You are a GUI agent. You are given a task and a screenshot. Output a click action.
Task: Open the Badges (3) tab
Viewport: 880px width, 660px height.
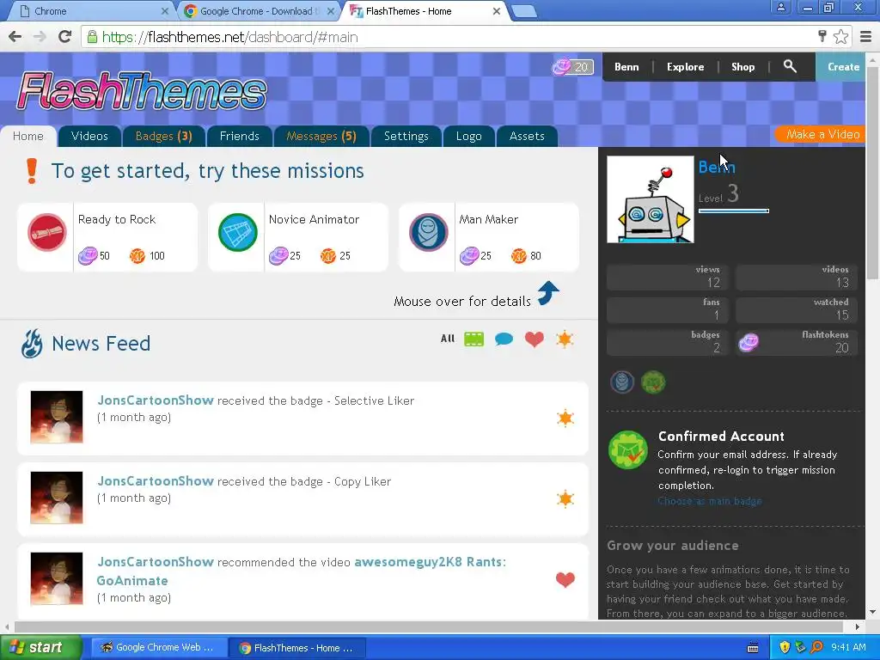tap(164, 137)
